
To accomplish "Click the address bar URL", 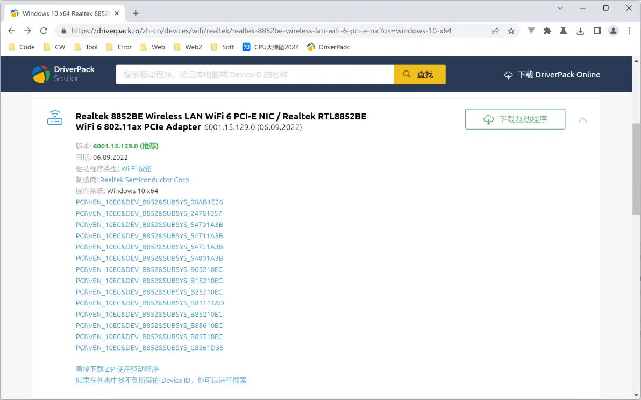I will click(x=261, y=31).
